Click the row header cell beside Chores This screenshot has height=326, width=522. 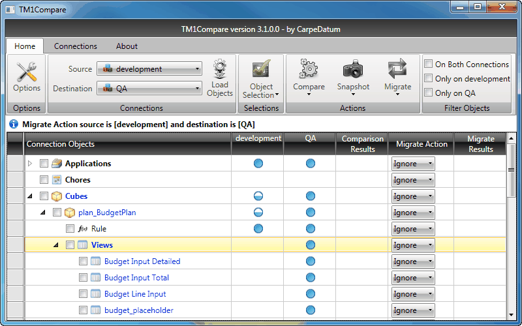click(x=15, y=180)
